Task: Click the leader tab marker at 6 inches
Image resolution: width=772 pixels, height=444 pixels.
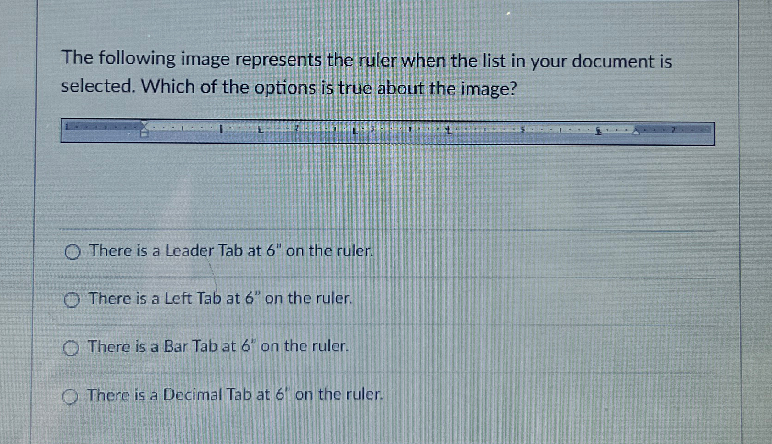Action: (597, 133)
